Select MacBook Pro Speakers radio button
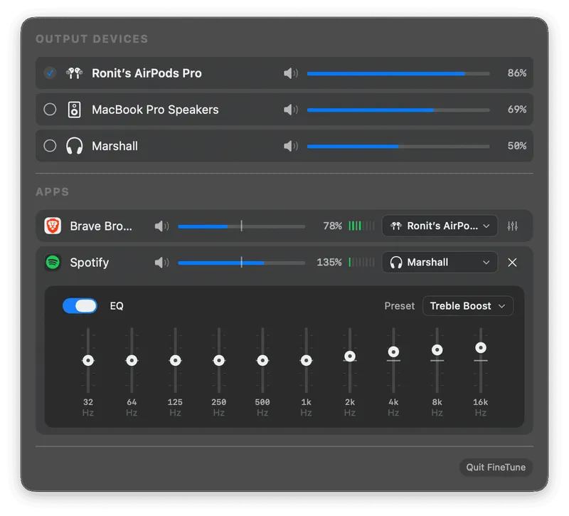The height and width of the screenshot is (516, 569). click(50, 110)
